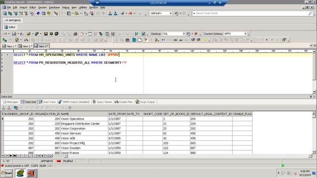Image resolution: width=317 pixels, height=178 pixels.
Task: Click the step-over debug icon
Action: 137,34
